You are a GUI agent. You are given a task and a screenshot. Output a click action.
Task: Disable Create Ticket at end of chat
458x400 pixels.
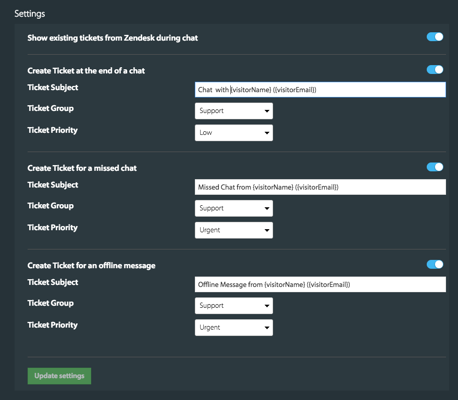point(435,70)
